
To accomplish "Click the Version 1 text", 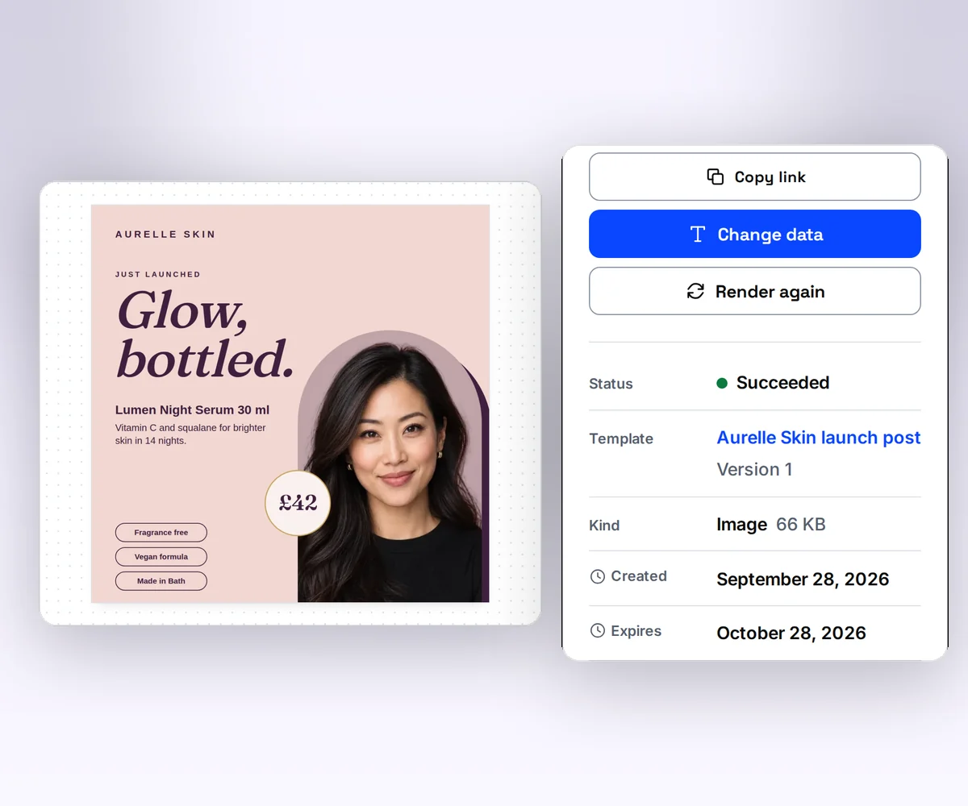I will point(754,469).
